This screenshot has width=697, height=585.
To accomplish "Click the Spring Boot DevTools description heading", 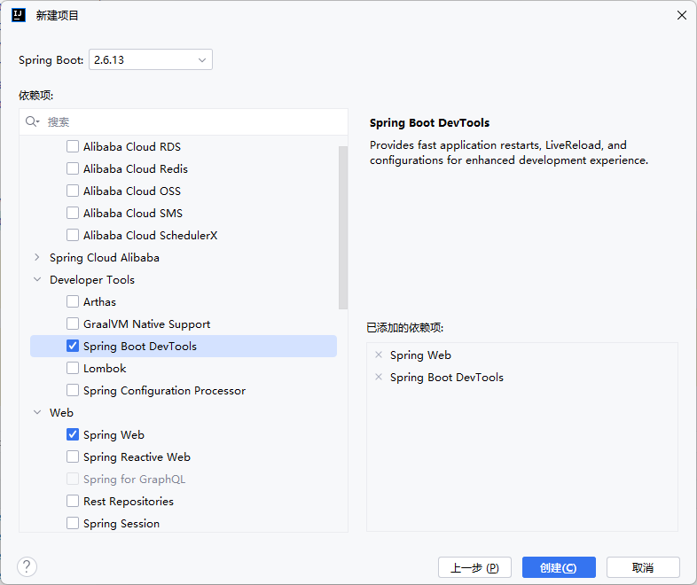I will coord(429,123).
